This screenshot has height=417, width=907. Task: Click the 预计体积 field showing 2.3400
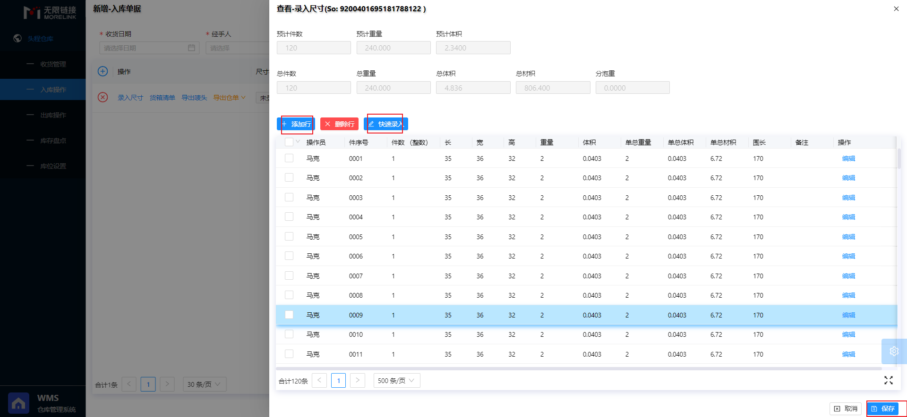tap(473, 48)
